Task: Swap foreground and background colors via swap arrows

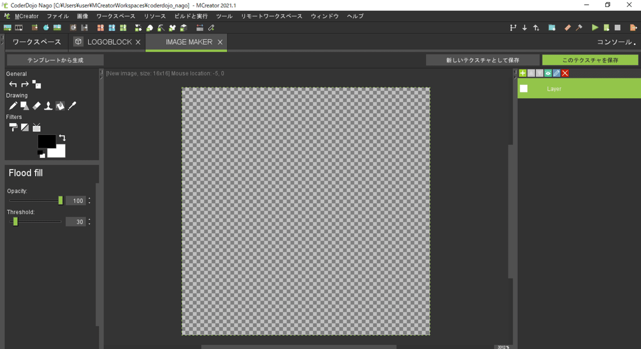Action: coord(63,138)
